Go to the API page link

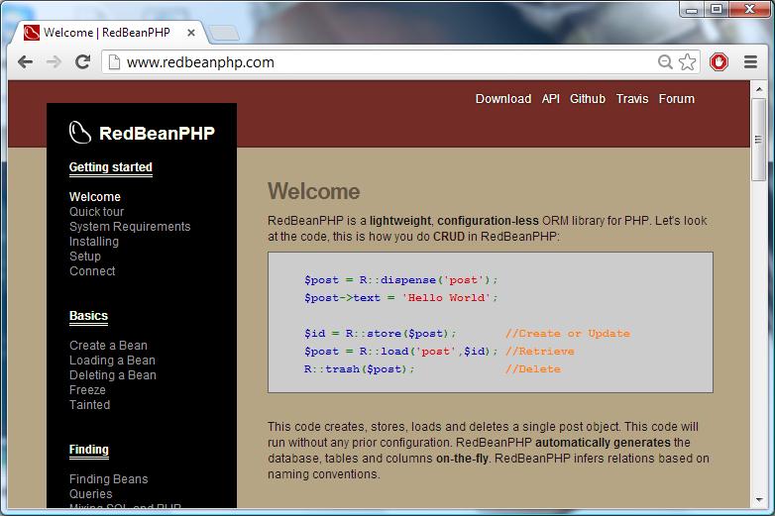point(550,99)
